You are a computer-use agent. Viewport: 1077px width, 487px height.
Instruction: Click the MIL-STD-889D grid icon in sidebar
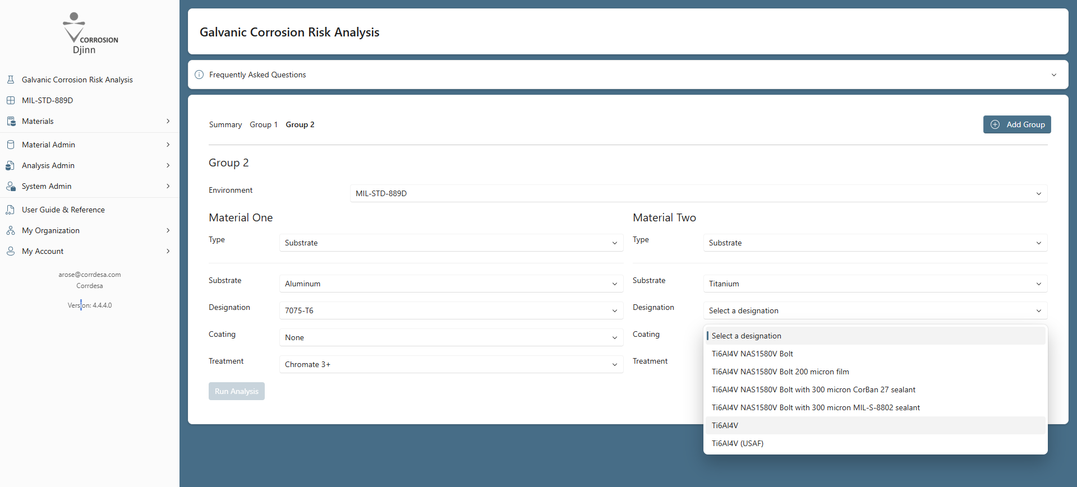click(11, 100)
